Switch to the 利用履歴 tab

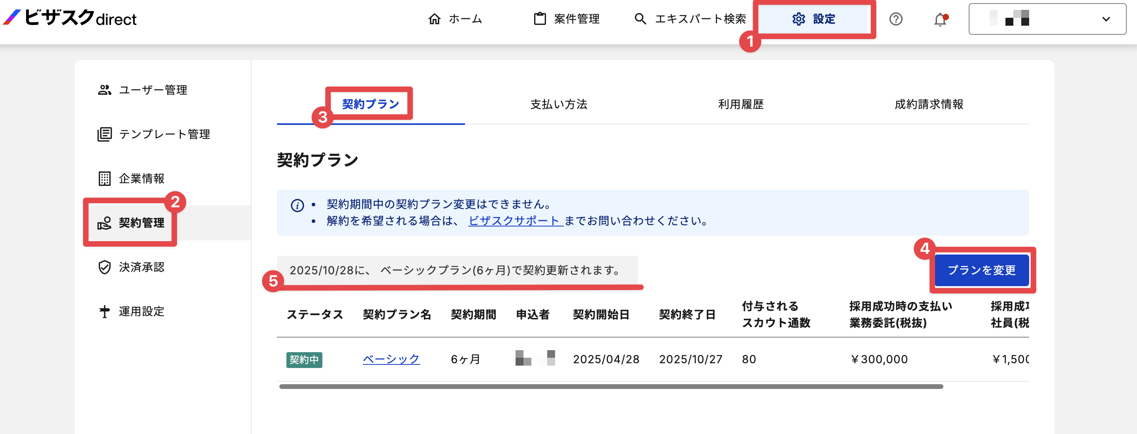[741, 104]
